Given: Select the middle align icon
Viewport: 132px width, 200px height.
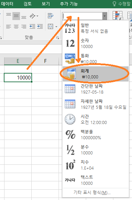Looking at the screenshot, I should 16,16.
